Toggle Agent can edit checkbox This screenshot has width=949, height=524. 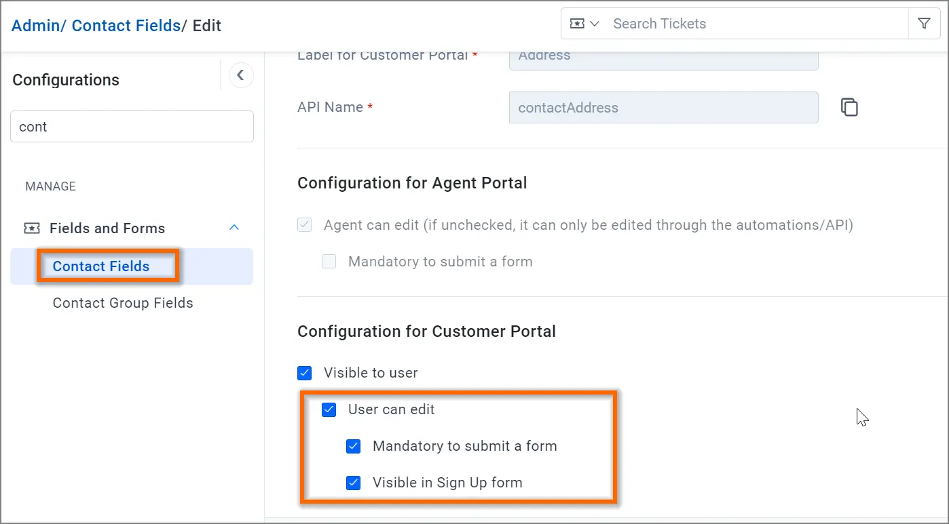(305, 225)
